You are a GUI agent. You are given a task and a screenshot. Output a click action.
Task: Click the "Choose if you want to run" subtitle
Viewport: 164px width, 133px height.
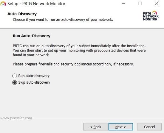(x=63, y=20)
